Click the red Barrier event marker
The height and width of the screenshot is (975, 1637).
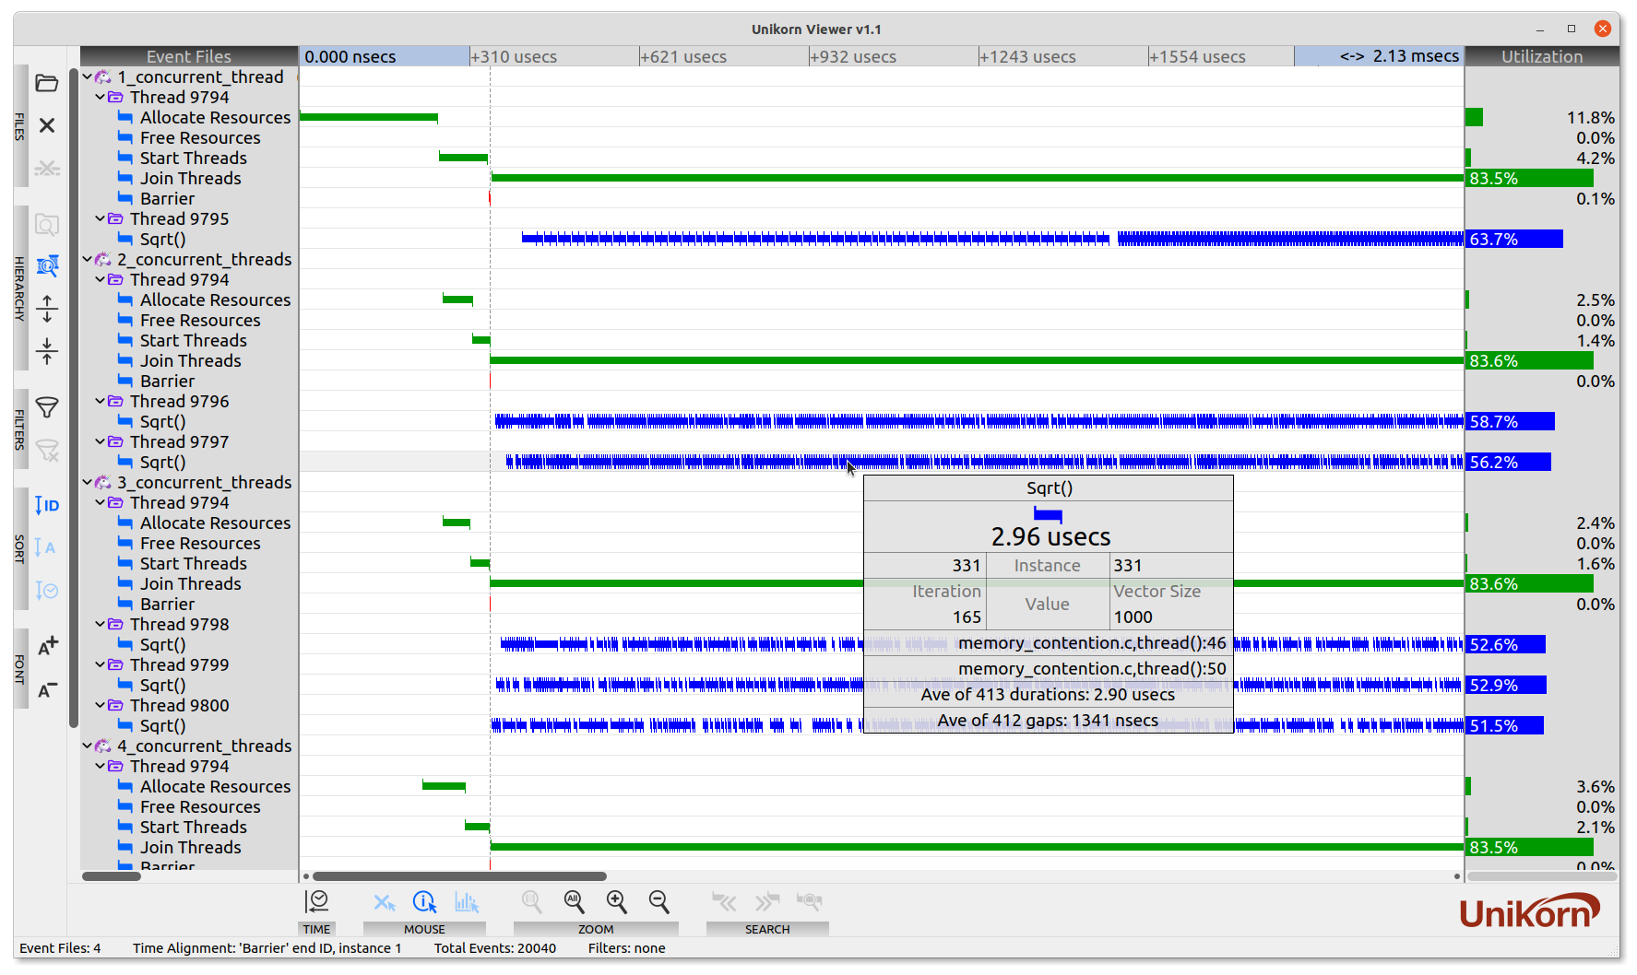490,198
